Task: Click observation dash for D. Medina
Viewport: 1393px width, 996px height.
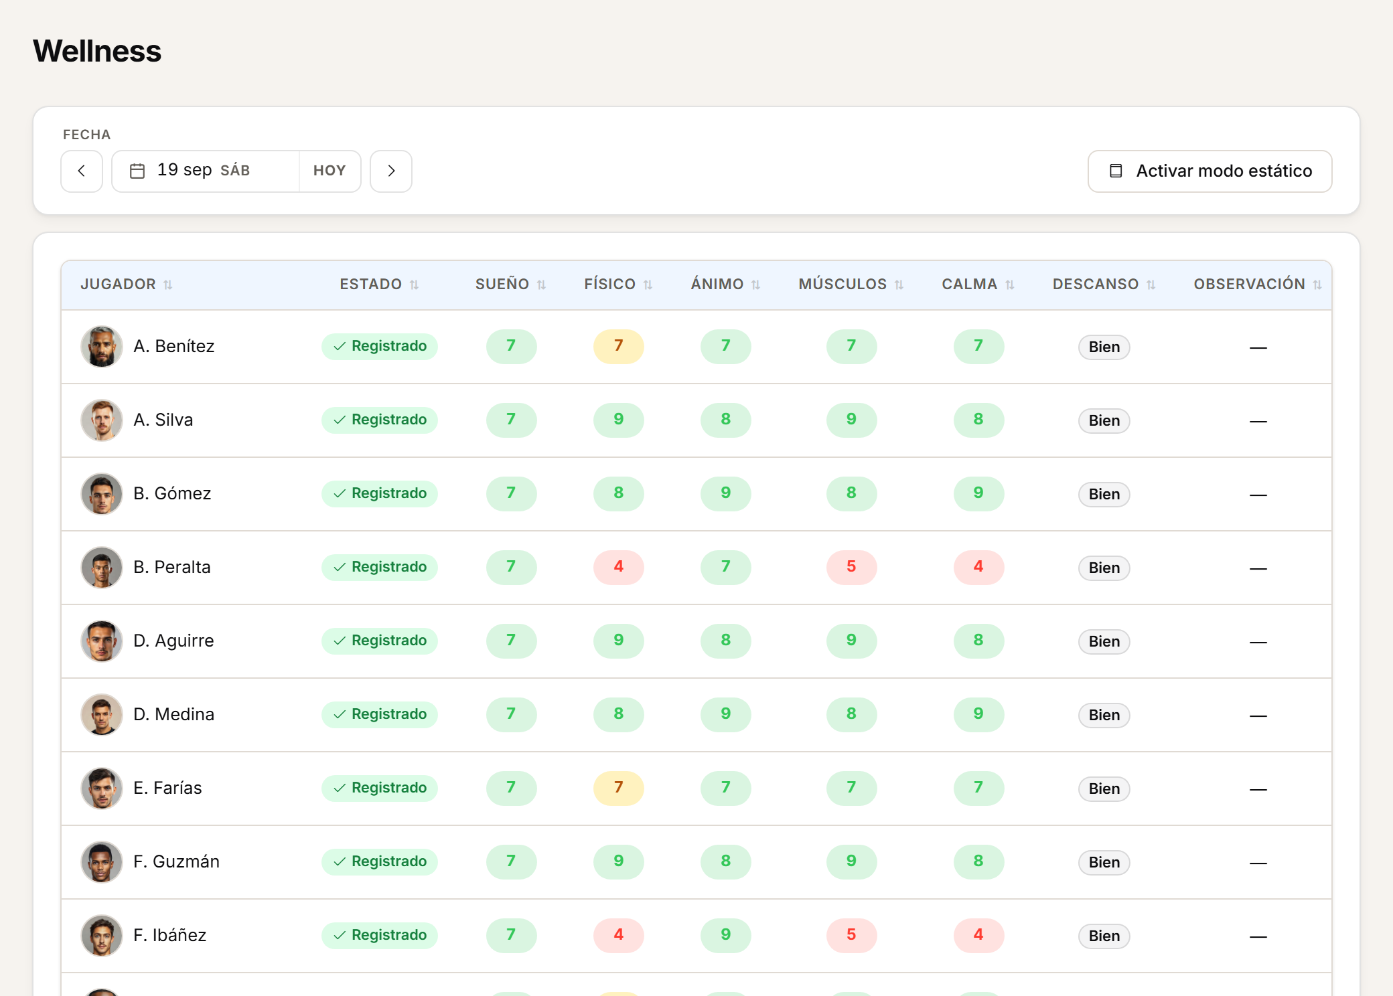Action: [1258, 716]
